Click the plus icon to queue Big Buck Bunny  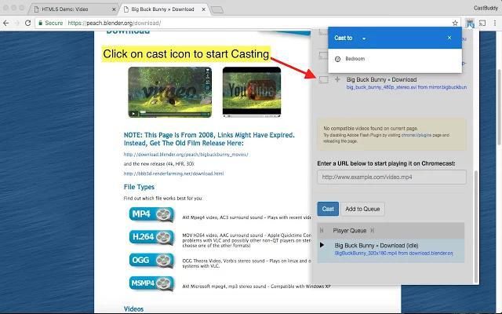click(x=337, y=79)
